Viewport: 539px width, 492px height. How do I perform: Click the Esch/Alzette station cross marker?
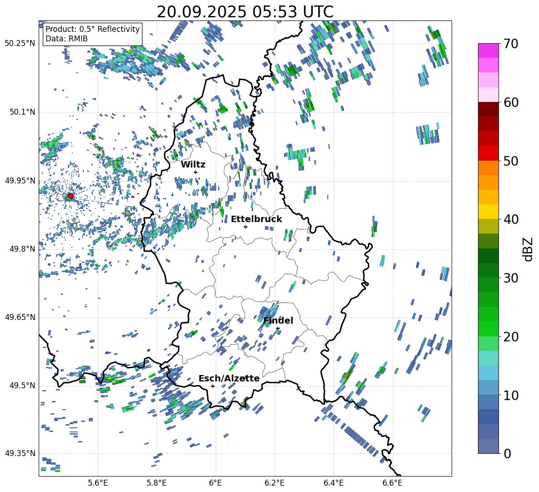click(x=213, y=386)
